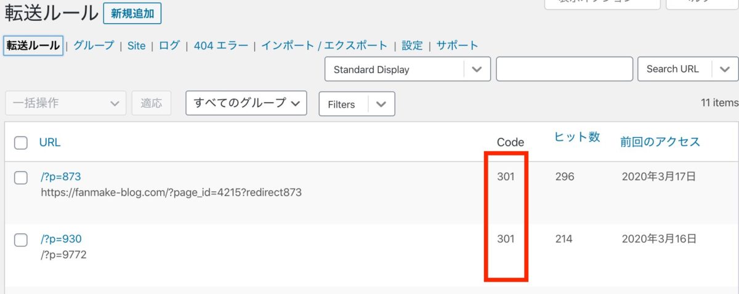739x294 pixels.
Task: Switch to the グループ tab
Action: pos(94,46)
